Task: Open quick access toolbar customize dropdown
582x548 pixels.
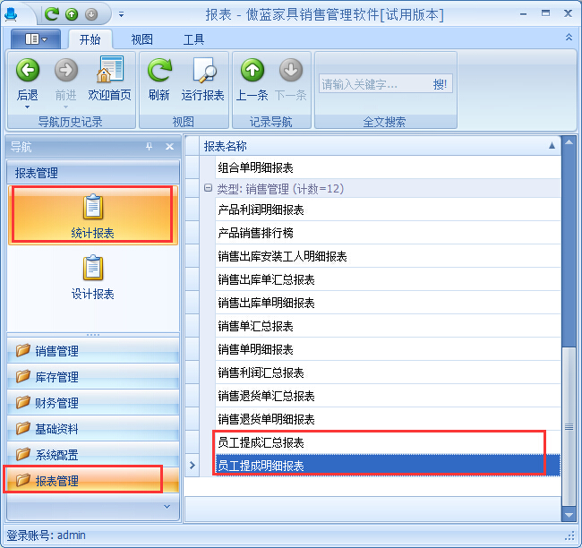Action: click(122, 14)
